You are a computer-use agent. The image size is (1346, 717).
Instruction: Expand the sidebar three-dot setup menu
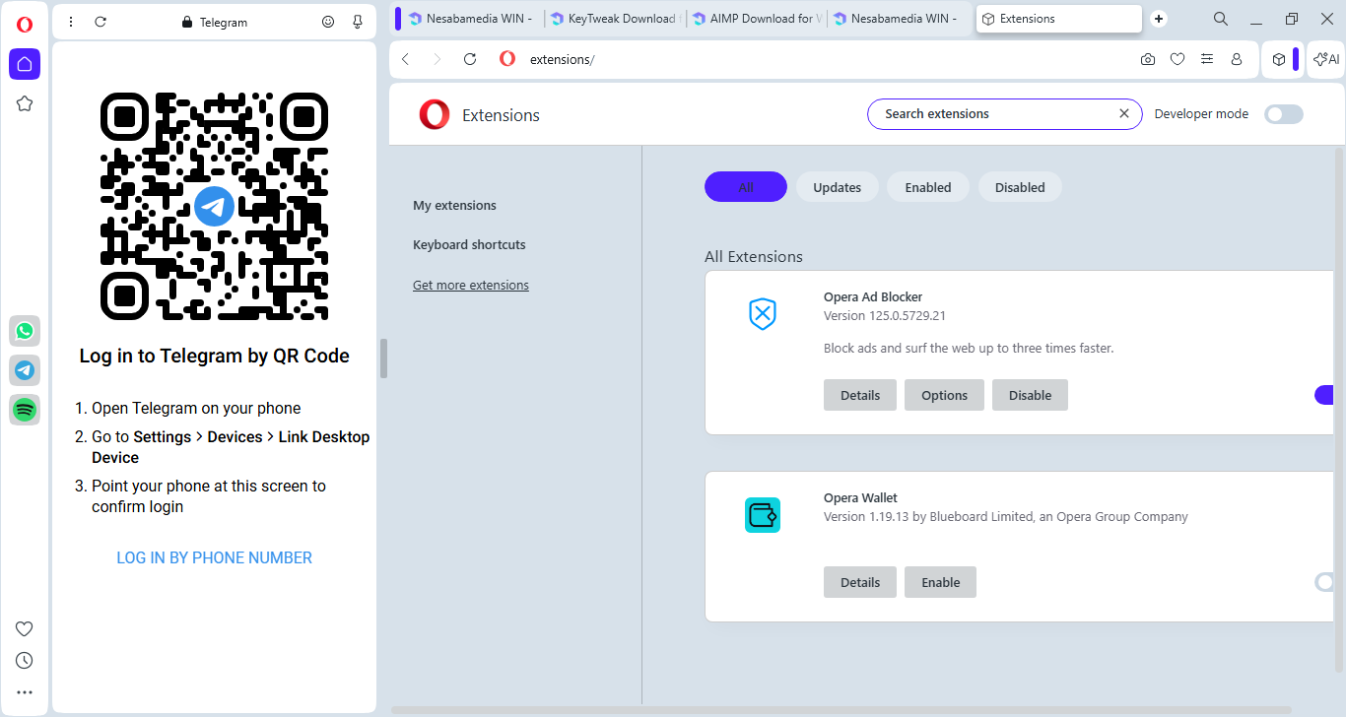coord(25,692)
